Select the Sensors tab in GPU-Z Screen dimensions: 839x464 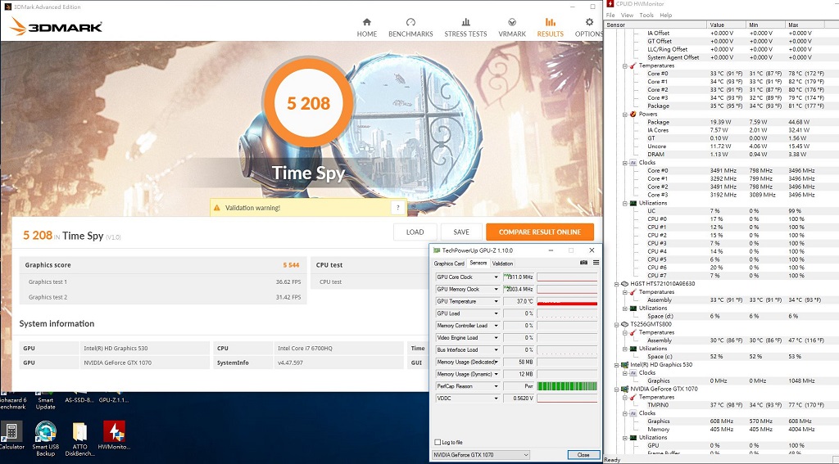pos(478,263)
